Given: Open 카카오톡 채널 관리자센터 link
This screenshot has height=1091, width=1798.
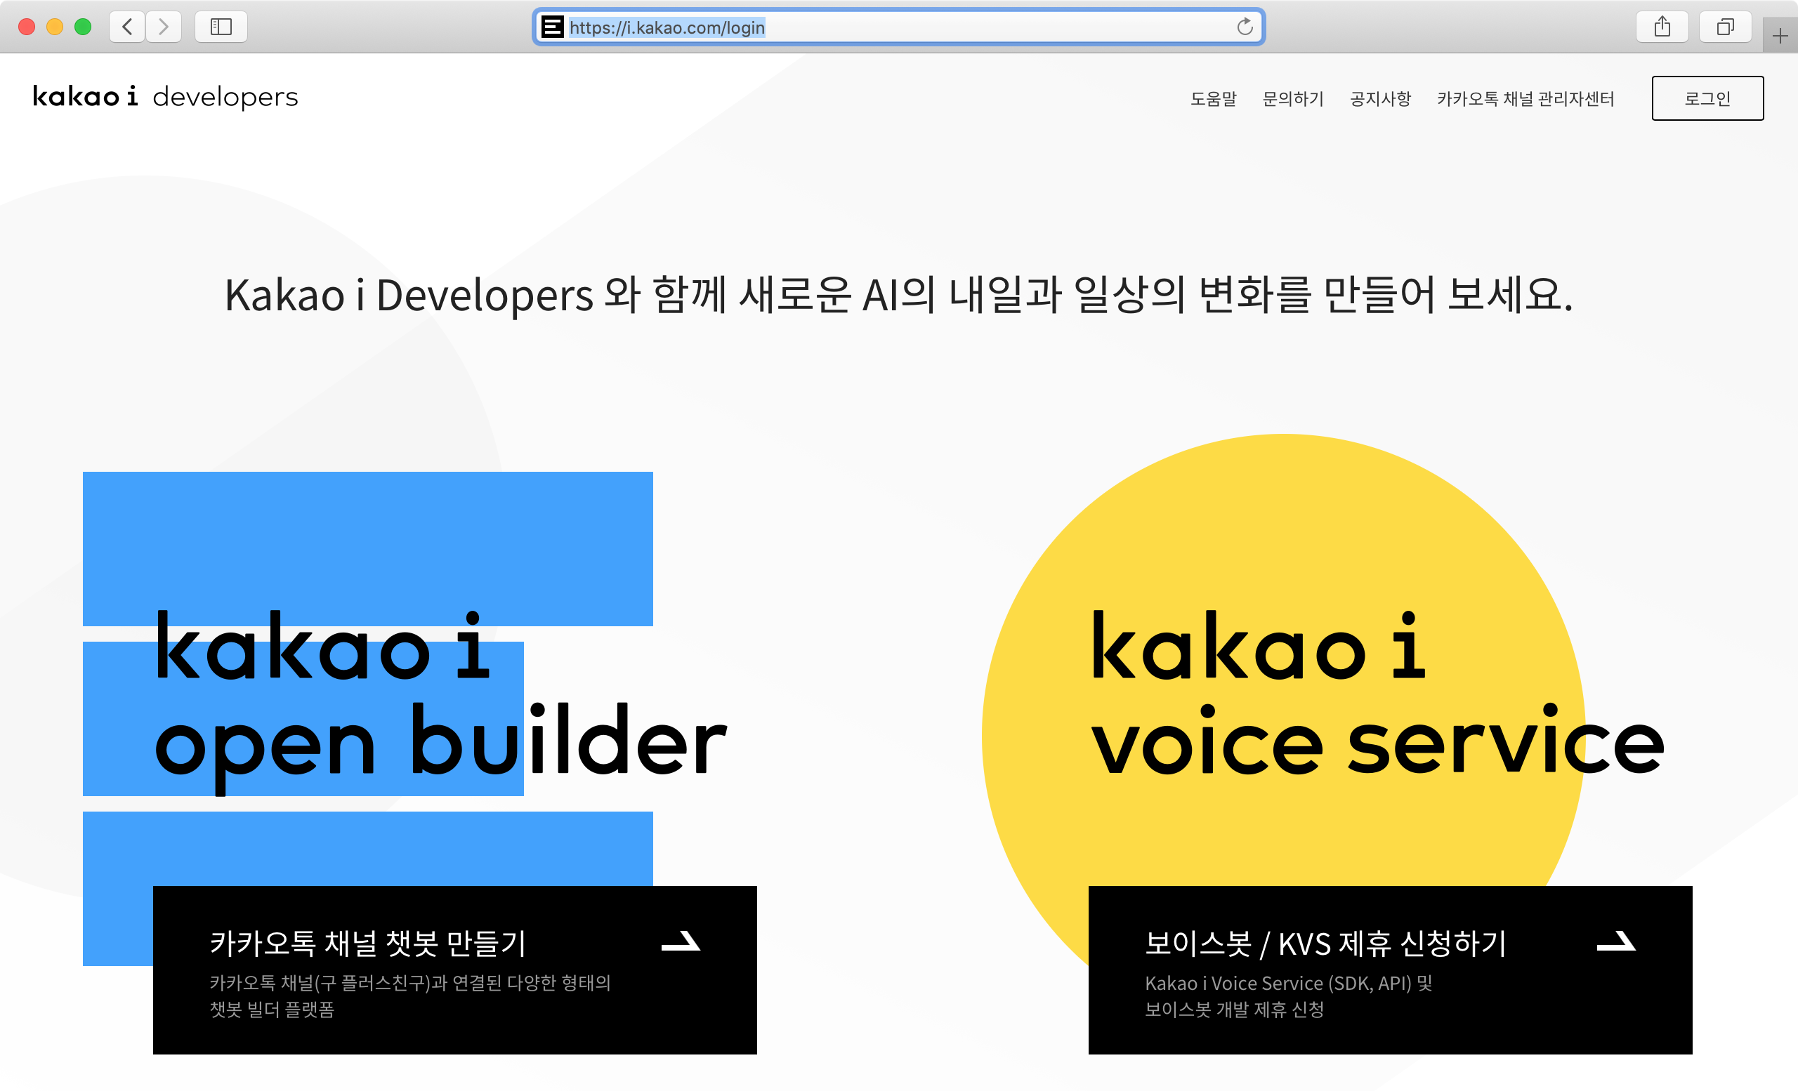Looking at the screenshot, I should [1524, 98].
